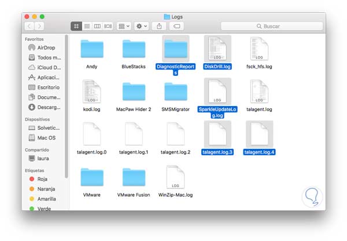Go forward with the forward arrow

39,26
